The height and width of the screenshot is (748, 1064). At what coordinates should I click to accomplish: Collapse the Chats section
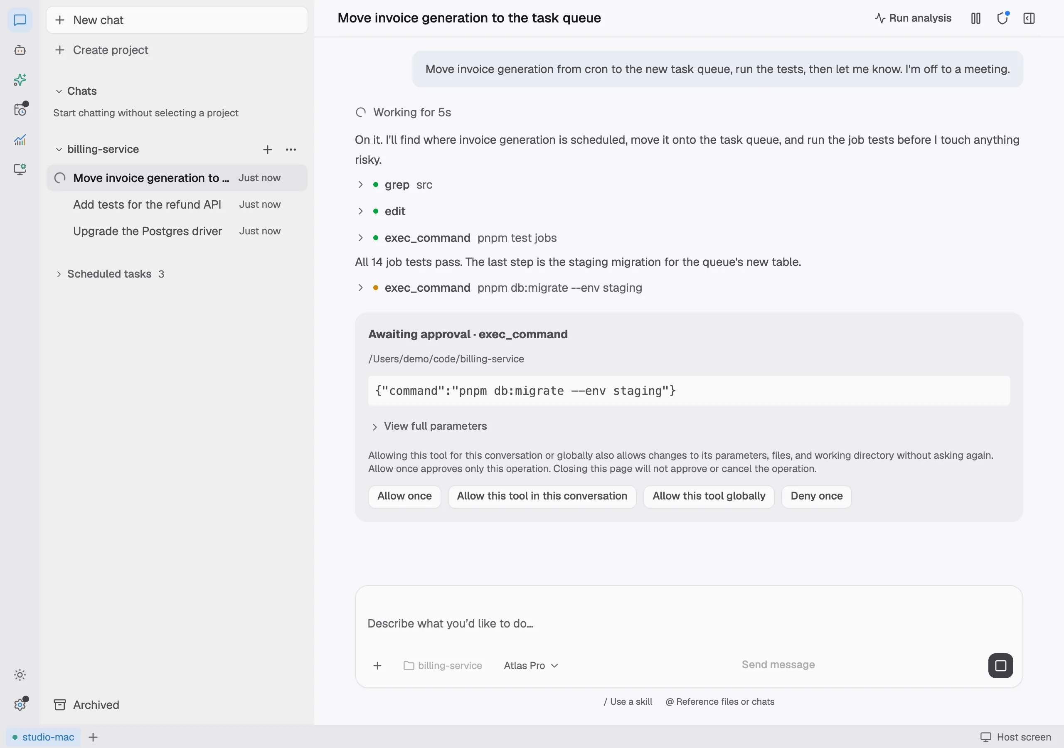[x=76, y=91]
